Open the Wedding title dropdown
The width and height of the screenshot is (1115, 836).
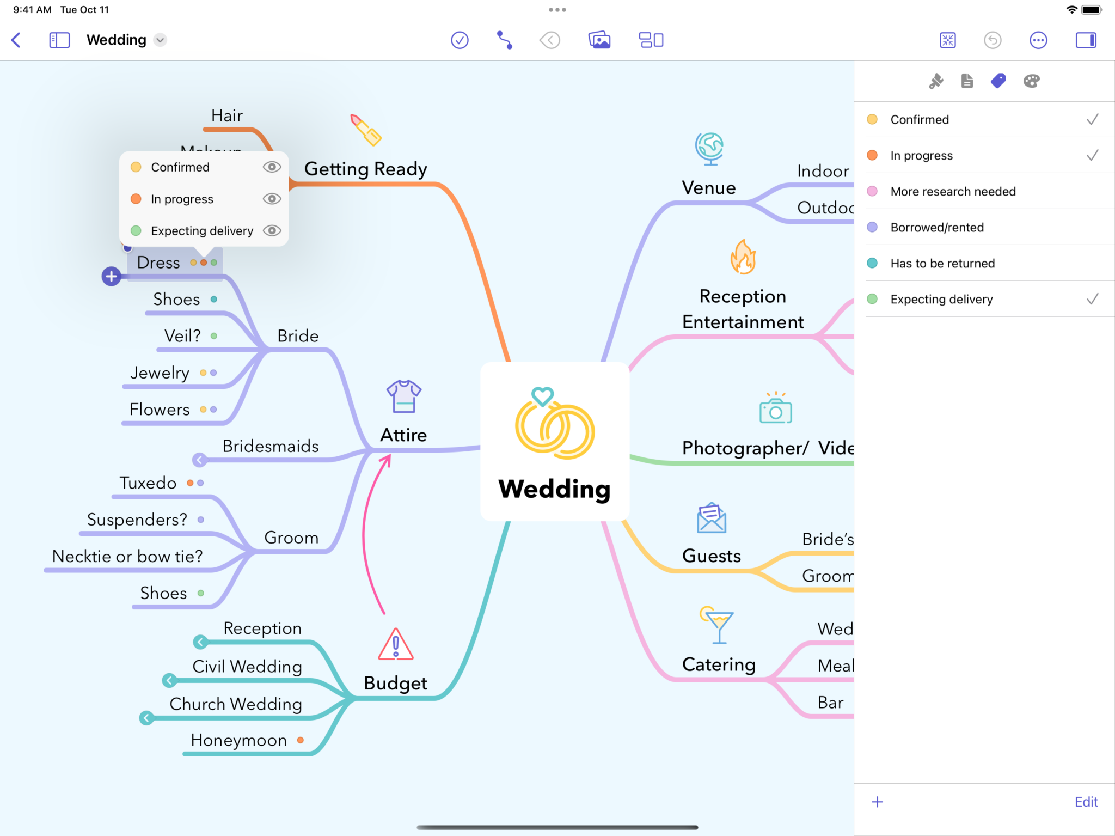point(160,40)
